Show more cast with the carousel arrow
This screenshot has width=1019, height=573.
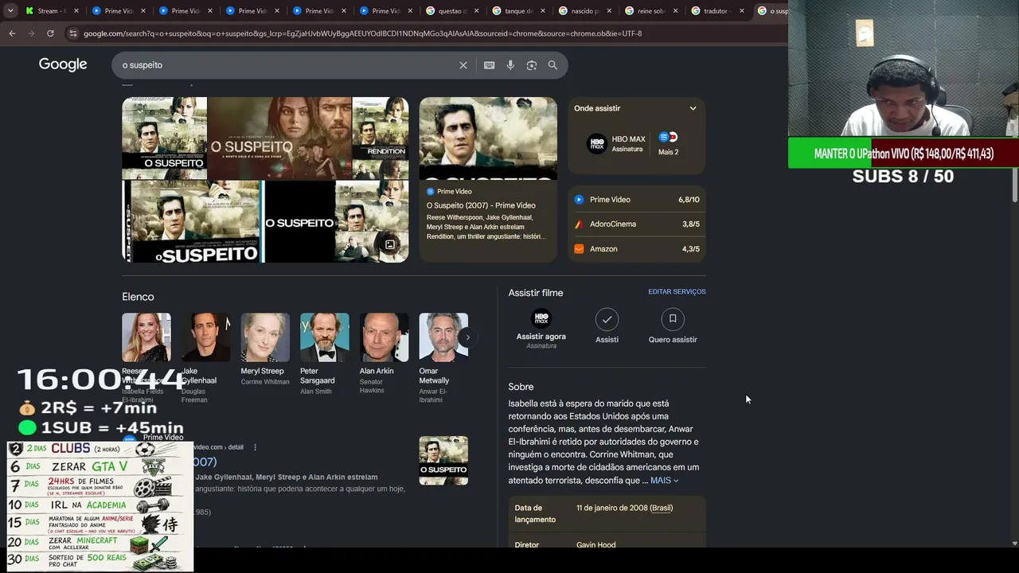point(467,337)
